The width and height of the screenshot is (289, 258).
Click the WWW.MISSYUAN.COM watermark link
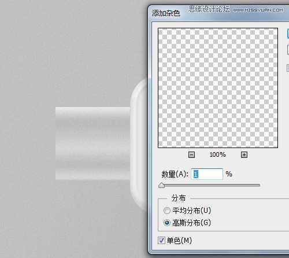[258, 10]
